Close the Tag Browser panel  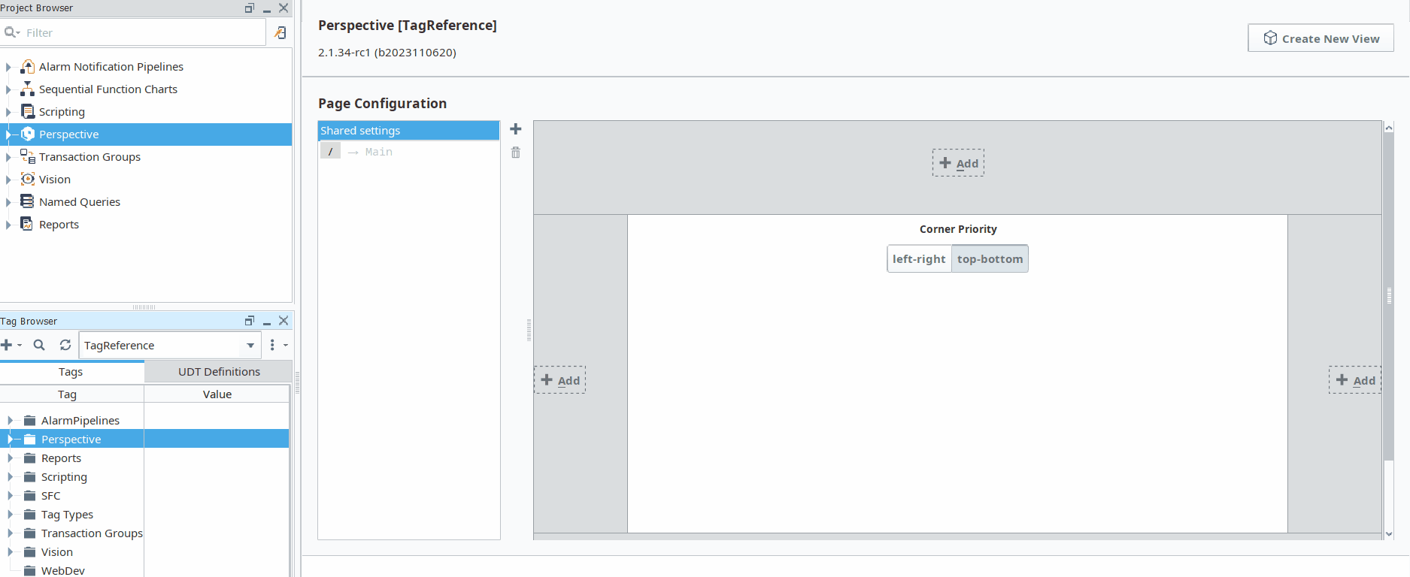tap(284, 321)
